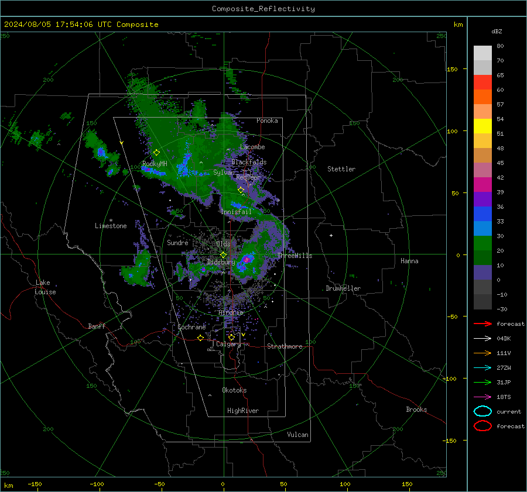
Task: Click the dBZ legend heading
Action: 497,31
